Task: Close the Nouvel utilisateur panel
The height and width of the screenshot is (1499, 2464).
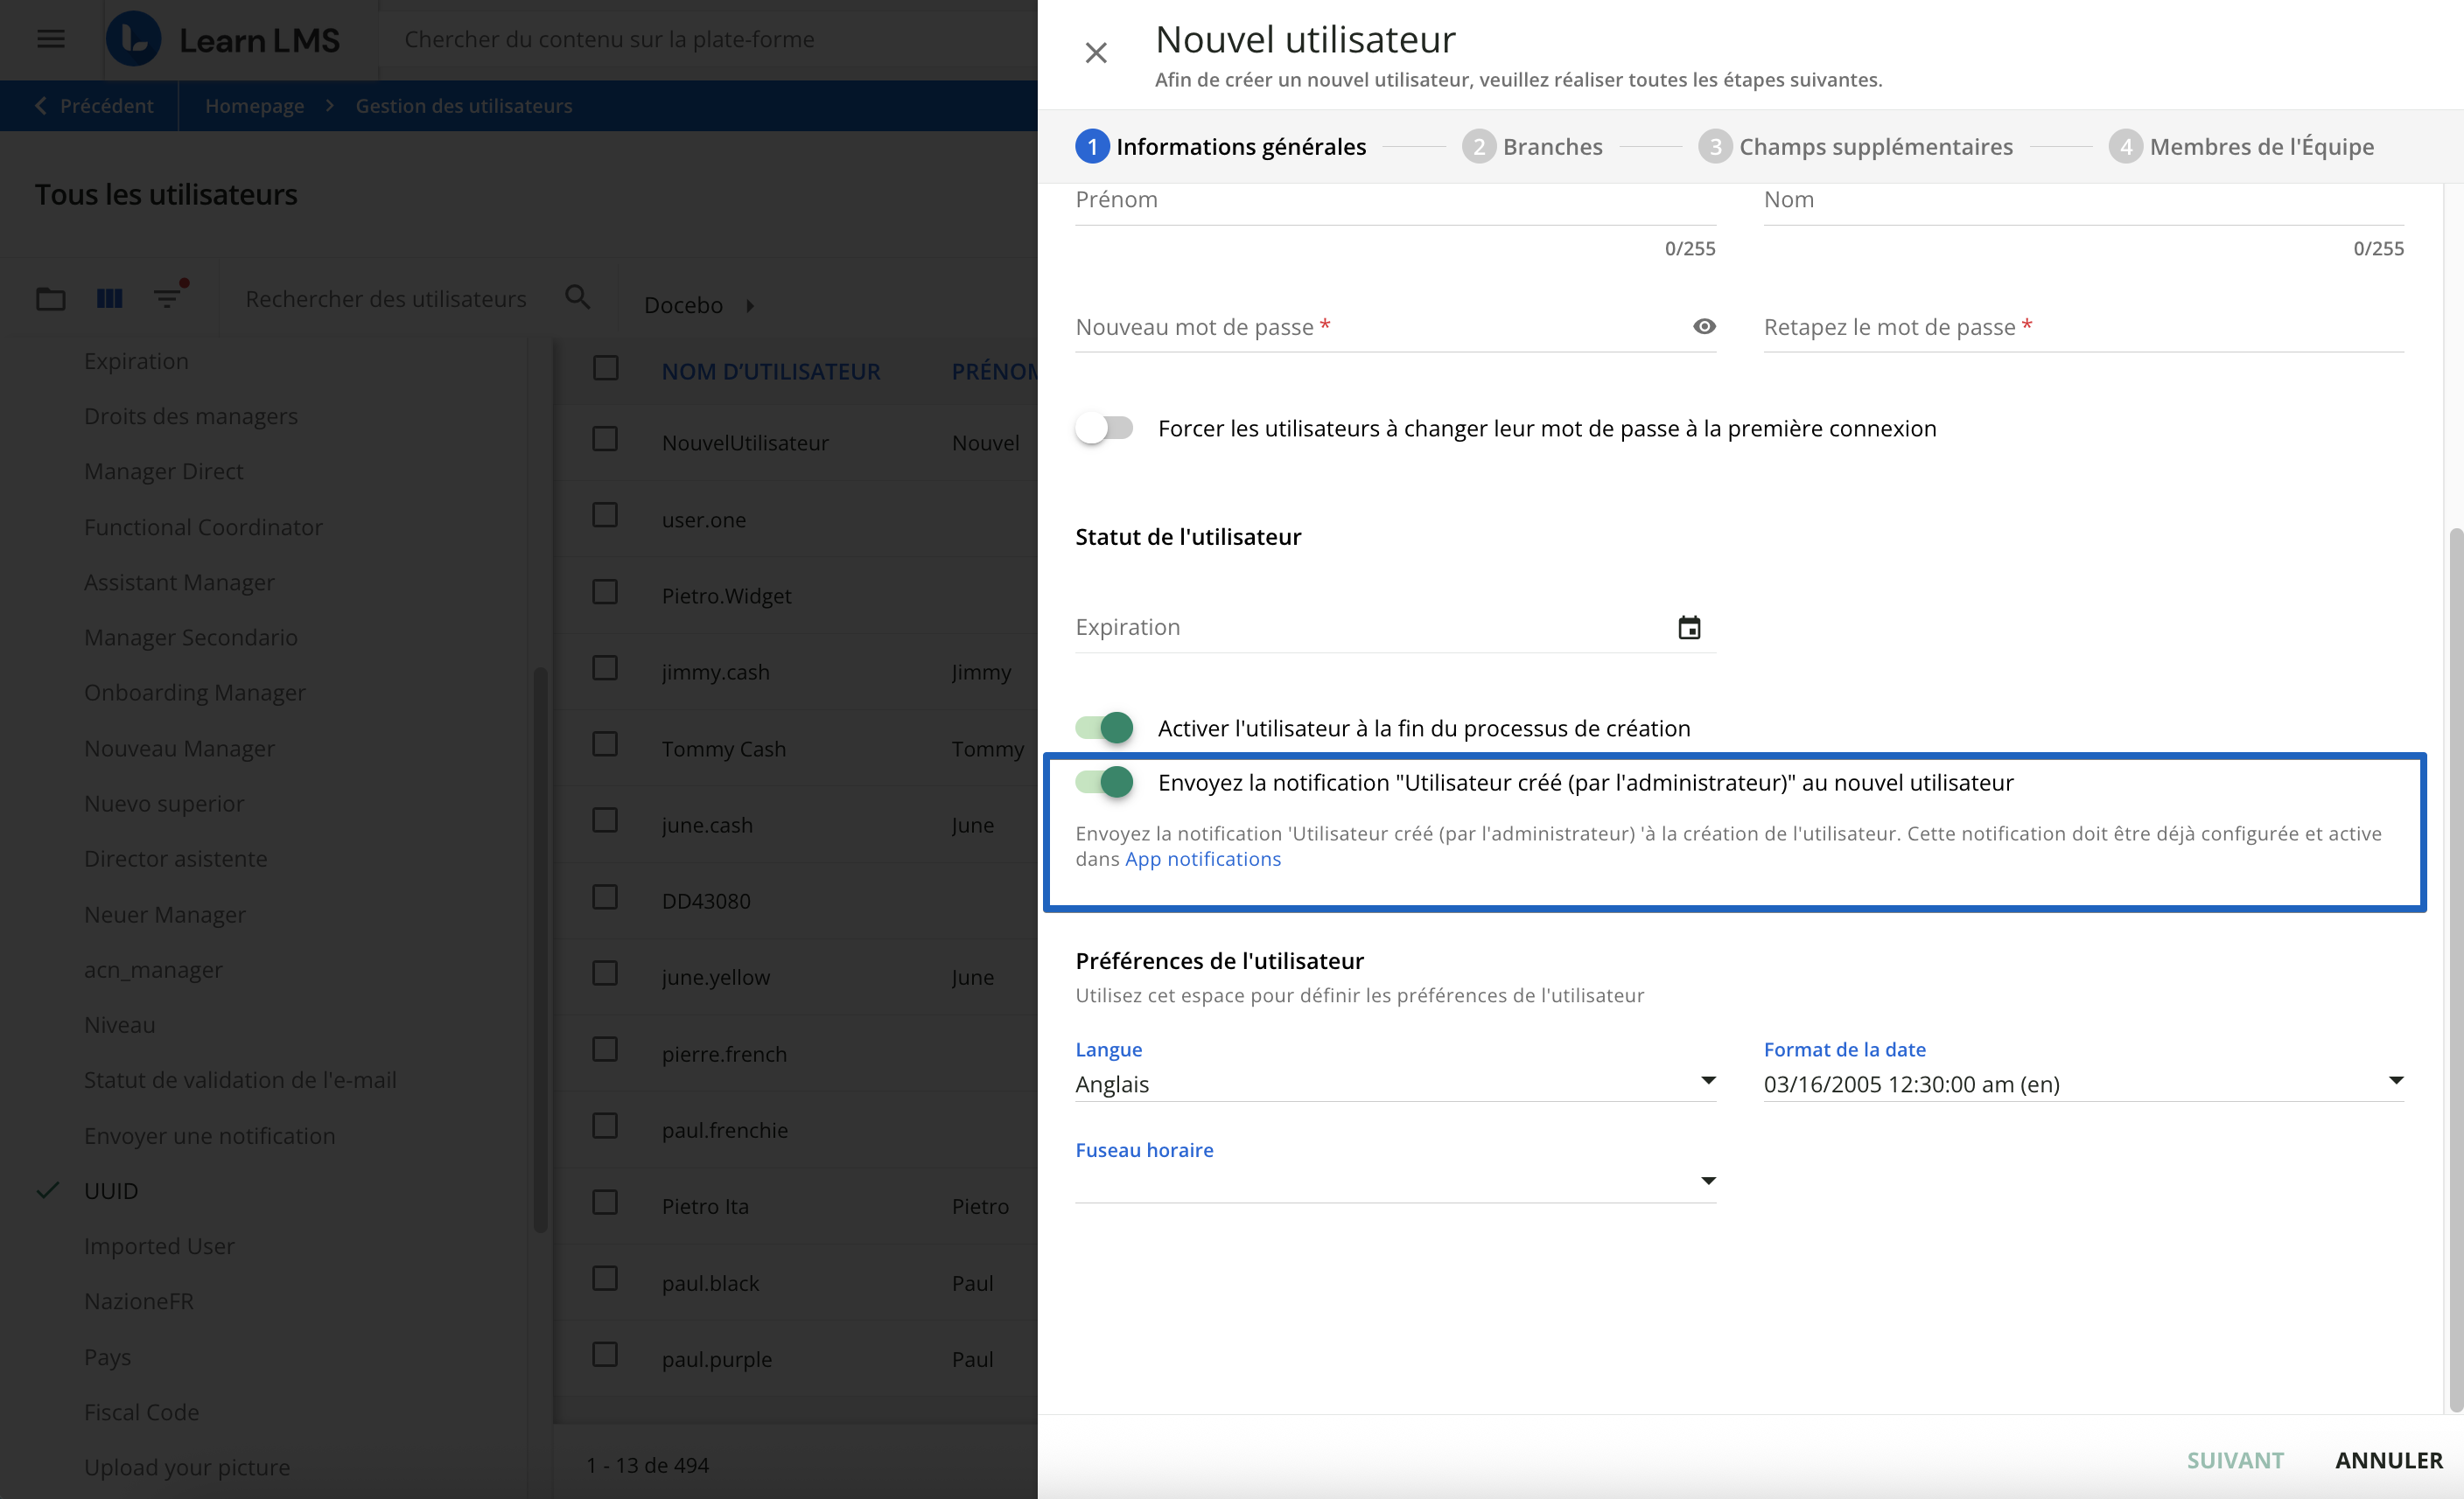Action: 1096,53
